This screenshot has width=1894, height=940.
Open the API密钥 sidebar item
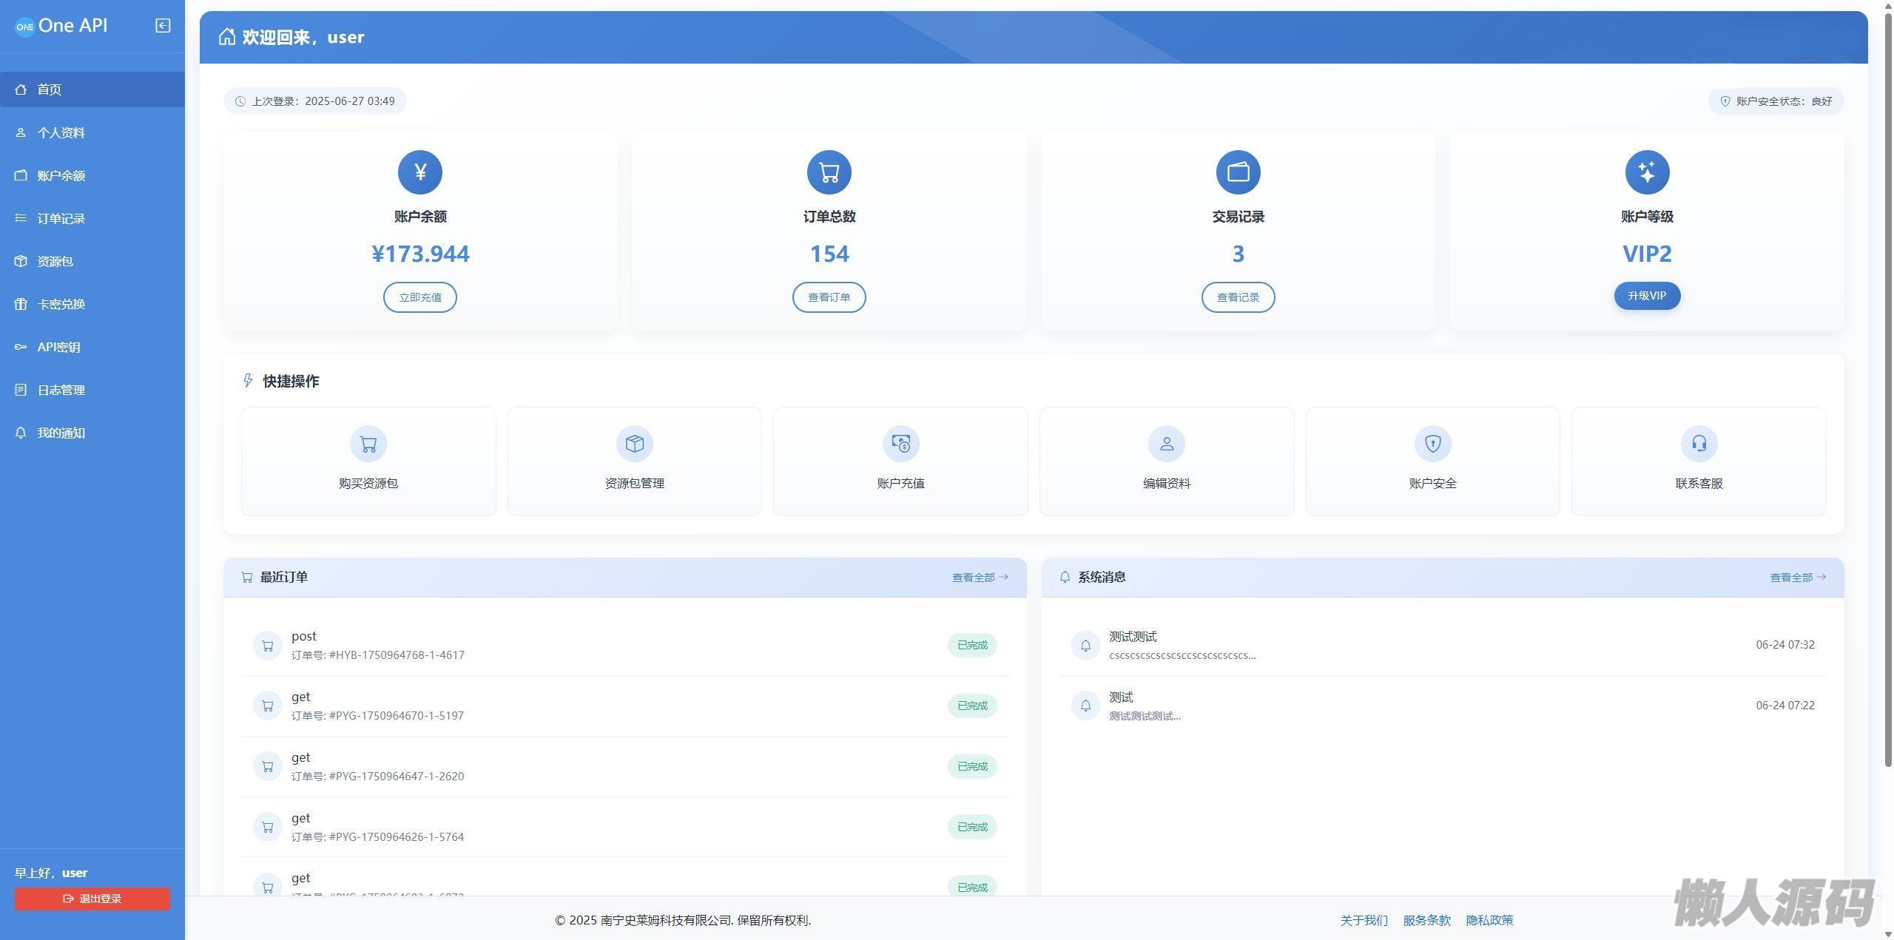(x=59, y=348)
